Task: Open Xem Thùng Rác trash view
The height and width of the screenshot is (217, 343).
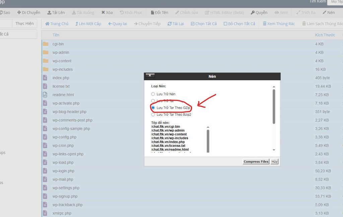Action: 265,24
